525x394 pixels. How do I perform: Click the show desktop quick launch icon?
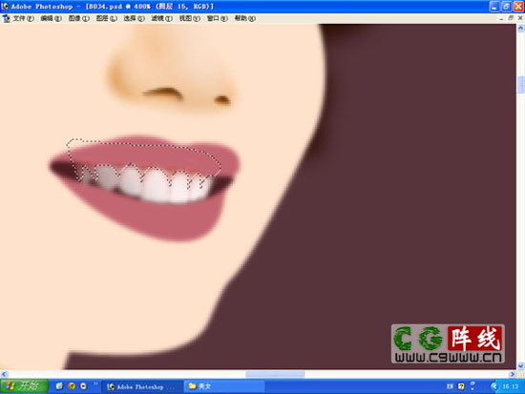(x=59, y=386)
